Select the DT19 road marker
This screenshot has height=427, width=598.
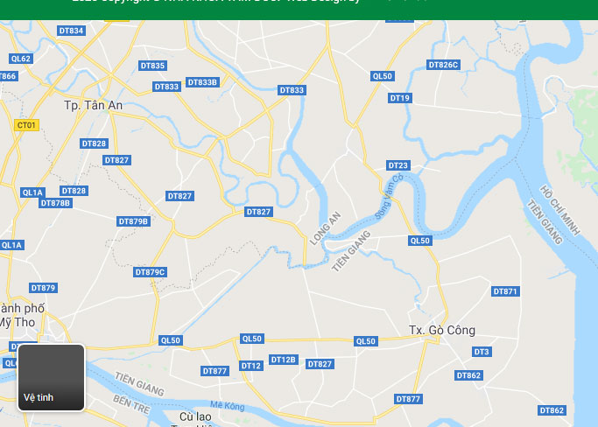tap(399, 98)
